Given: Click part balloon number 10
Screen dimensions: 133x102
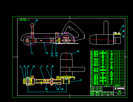Looking at the screenshot, I should 34,66.
